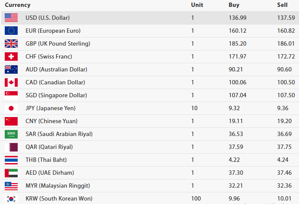The width and height of the screenshot is (299, 204).
Task: Click the Sell column header
Action: click(282, 5)
